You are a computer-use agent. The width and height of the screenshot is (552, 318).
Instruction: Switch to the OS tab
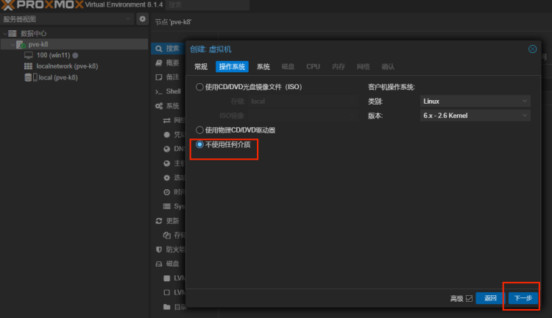(232, 66)
